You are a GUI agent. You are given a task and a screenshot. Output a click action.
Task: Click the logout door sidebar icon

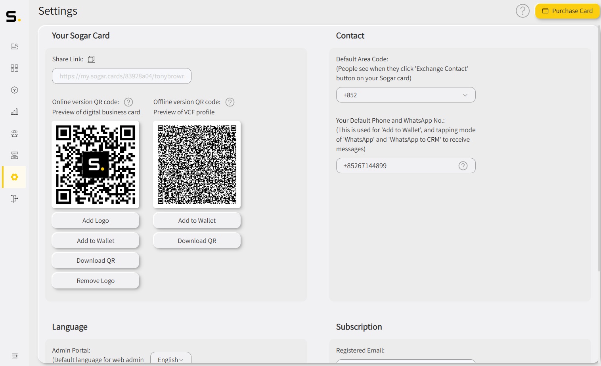[14, 198]
